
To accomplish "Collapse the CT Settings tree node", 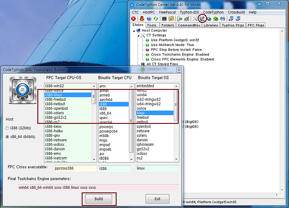I will [138, 36].
